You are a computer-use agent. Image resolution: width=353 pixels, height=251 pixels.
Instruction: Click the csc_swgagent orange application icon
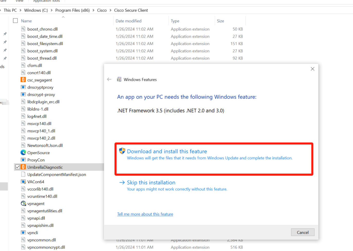pyautogui.click(x=23, y=80)
